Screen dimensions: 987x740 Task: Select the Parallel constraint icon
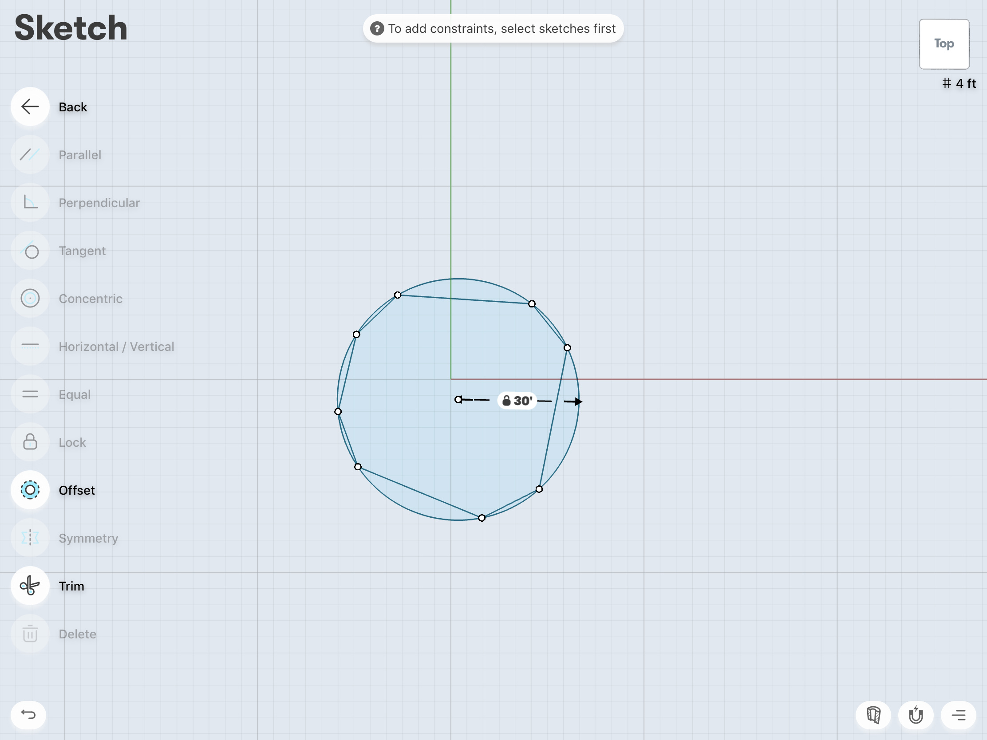click(x=30, y=154)
